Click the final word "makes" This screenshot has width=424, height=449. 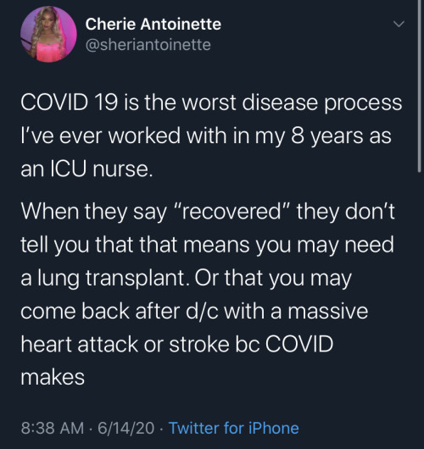[53, 377]
